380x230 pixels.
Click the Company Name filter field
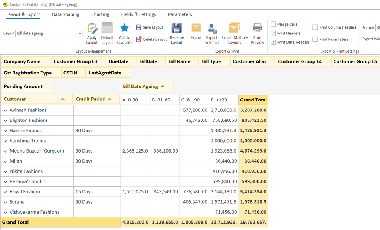(26, 61)
